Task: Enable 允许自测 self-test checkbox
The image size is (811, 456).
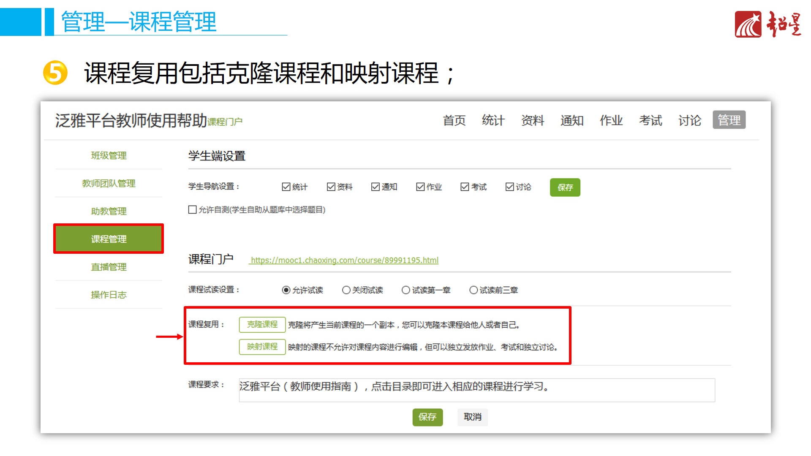Action: click(193, 210)
